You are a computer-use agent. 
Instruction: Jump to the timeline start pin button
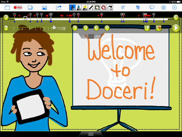click(6, 17)
